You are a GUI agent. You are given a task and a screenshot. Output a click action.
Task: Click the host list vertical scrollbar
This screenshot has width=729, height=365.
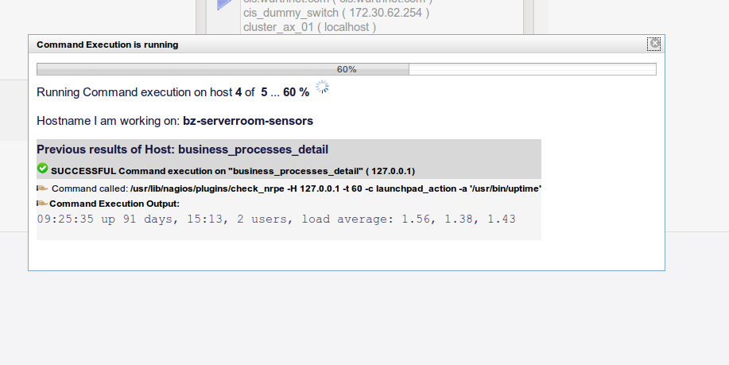(529, 17)
